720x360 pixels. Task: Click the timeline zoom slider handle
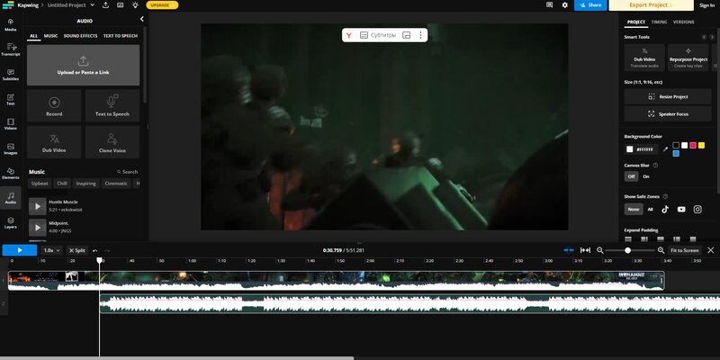click(627, 250)
